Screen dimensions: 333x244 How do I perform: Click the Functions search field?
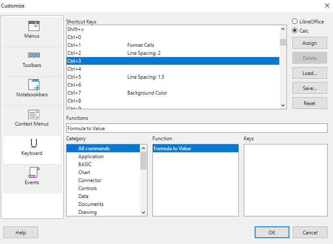196,128
